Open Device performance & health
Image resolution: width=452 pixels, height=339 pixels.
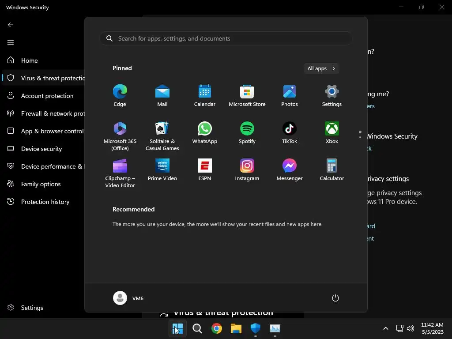(x=43, y=166)
